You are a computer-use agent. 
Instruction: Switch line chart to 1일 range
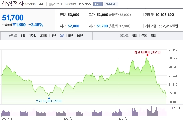click(23, 36)
